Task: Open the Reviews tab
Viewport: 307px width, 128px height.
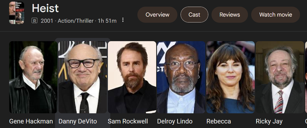Action: pyautogui.click(x=230, y=15)
